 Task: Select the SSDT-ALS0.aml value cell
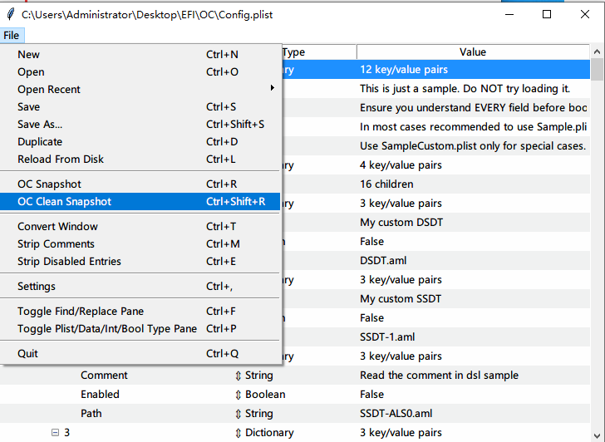point(396,414)
